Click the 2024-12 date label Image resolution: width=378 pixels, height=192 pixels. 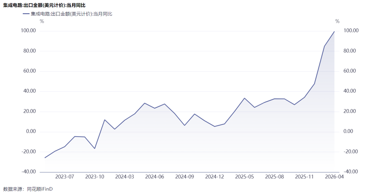(x=215, y=177)
